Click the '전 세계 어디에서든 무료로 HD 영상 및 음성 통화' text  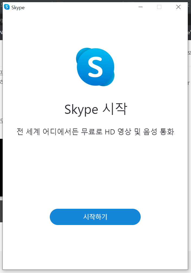pyautogui.click(x=95, y=131)
